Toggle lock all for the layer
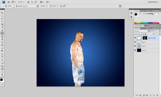The width and height of the screenshot is (161, 97). (145, 34)
